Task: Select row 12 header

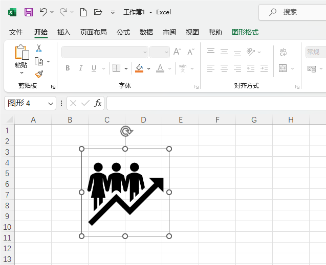Action: point(7,249)
